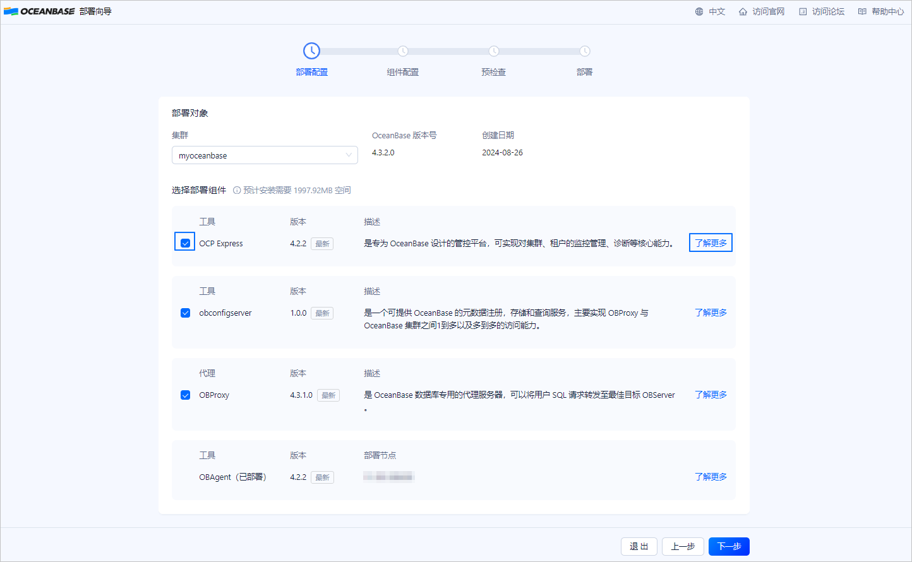
Task: Click the 部署向导 title text
Action: tap(95, 11)
